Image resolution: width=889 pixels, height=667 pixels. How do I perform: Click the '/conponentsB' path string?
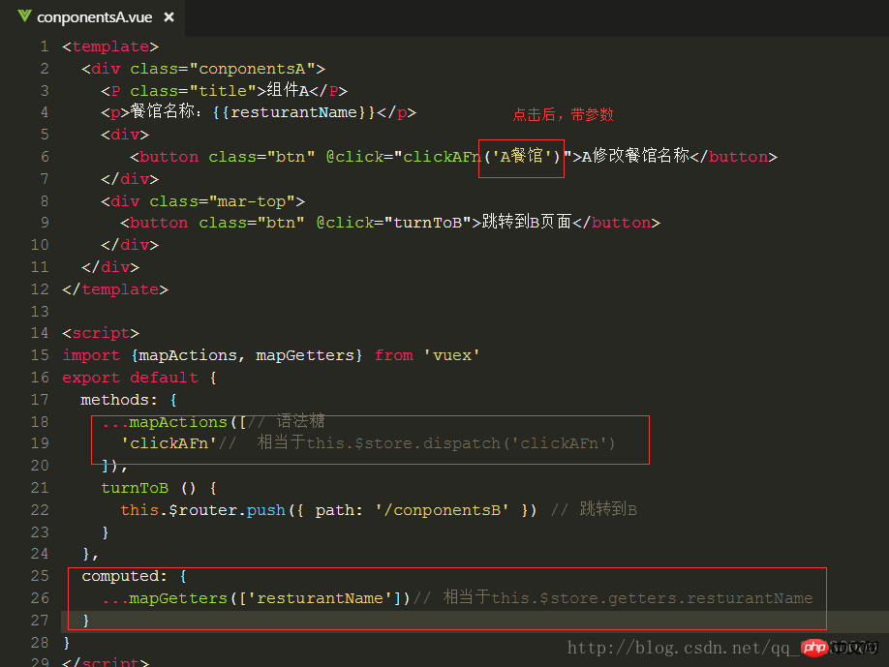coord(442,510)
